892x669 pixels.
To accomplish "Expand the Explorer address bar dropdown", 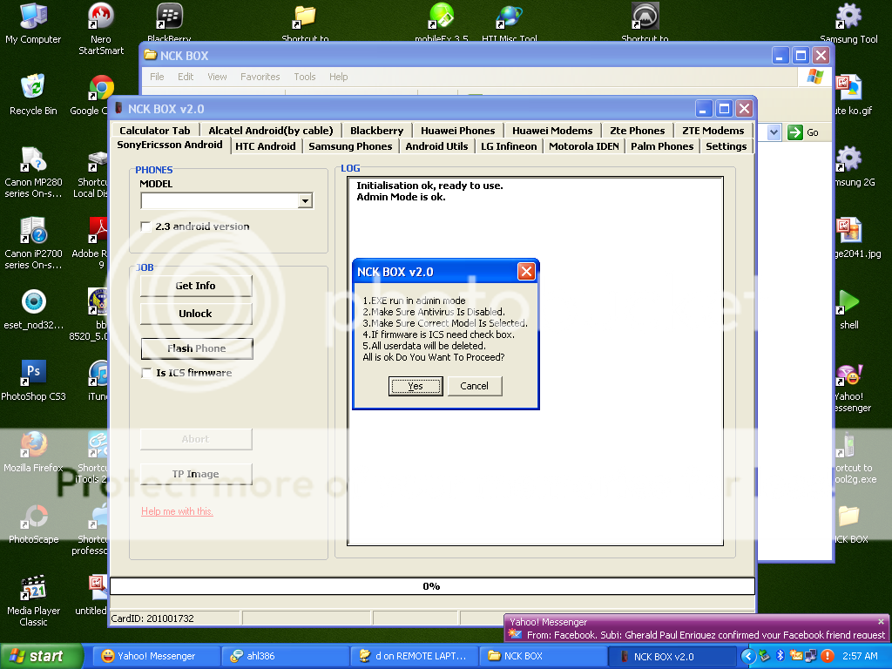I will coord(774,132).
